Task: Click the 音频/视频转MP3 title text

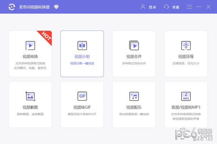Action: tap(186, 107)
